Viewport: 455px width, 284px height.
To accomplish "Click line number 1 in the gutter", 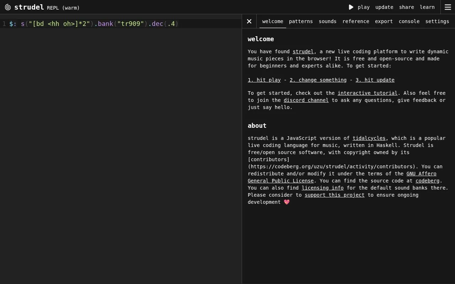I will coord(4,24).
